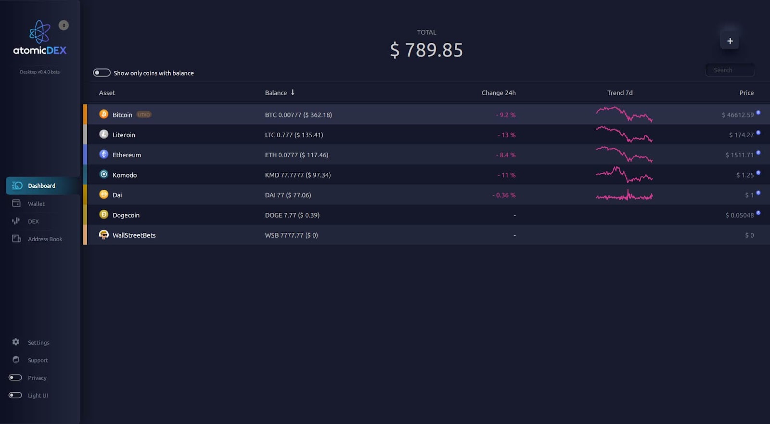Click the Komodo coin icon
The width and height of the screenshot is (770, 424).
[x=103, y=174]
